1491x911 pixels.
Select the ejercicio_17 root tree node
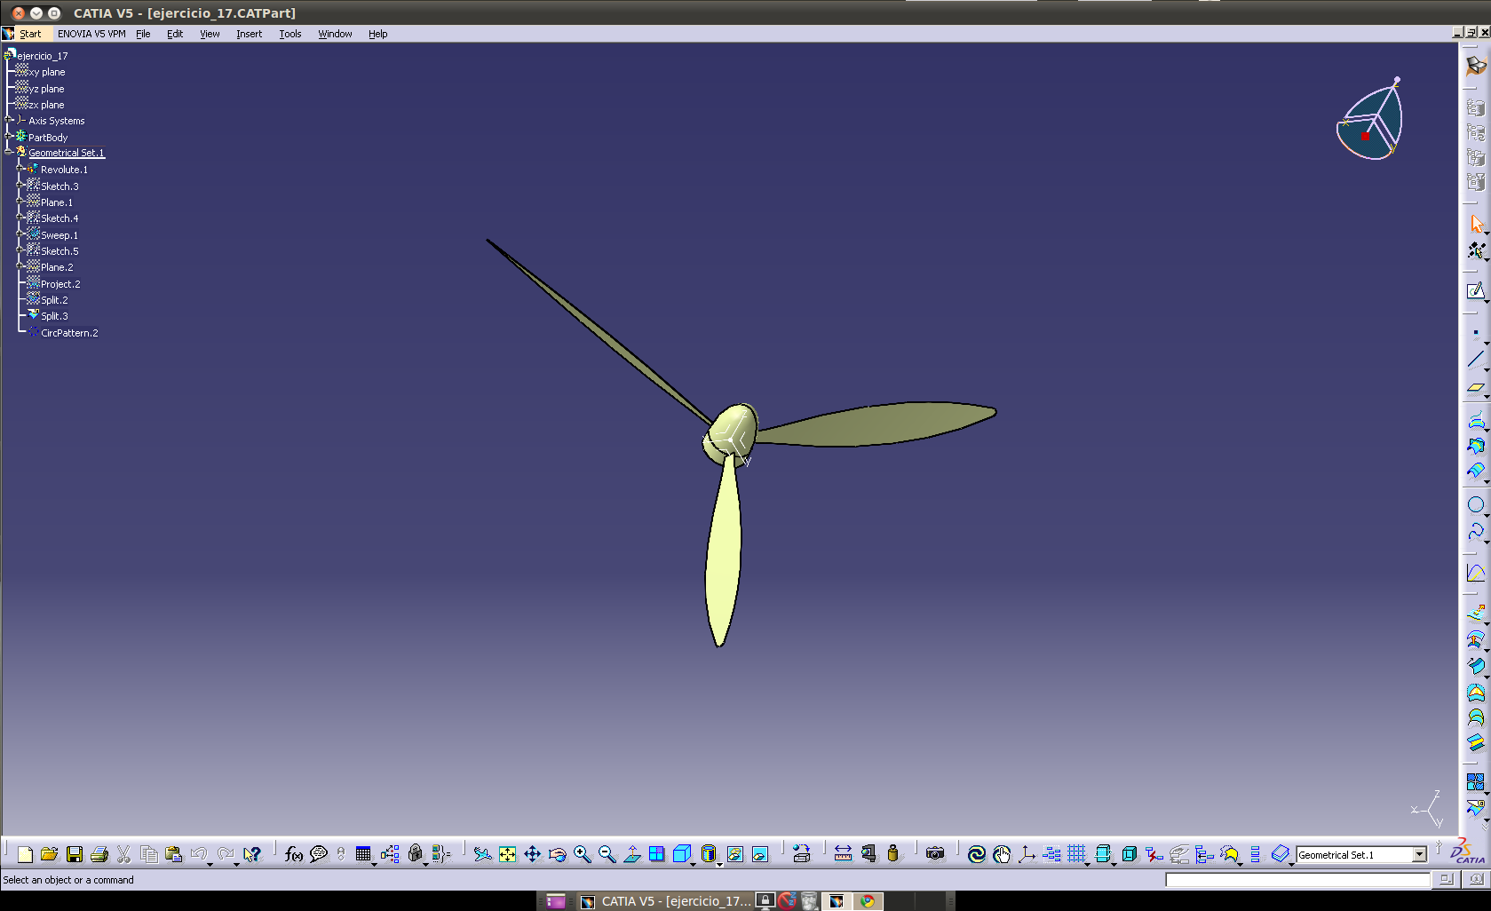[x=42, y=56]
